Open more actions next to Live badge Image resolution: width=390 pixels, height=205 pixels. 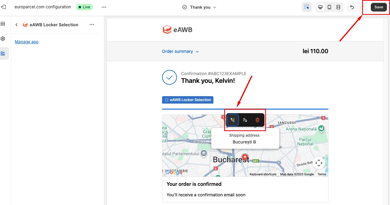(x=104, y=7)
